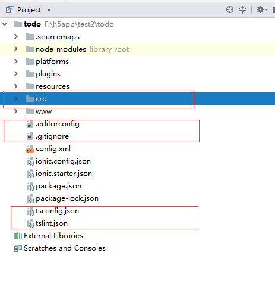
Task: Click the .sourcemaps folder icon
Action: [30, 36]
